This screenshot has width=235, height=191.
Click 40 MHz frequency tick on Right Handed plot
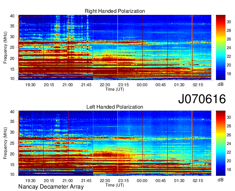click(12, 16)
